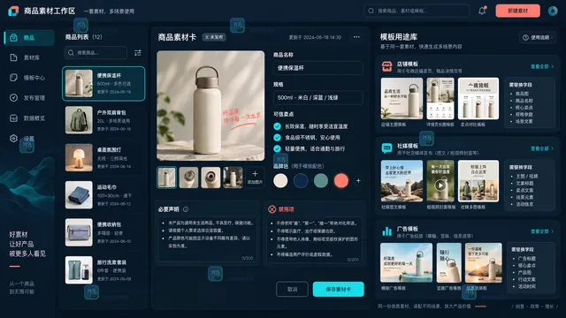Play the 短视频封面模板 video thumbnail
Image resolution: width=566 pixels, height=318 pixels.
pos(440,185)
